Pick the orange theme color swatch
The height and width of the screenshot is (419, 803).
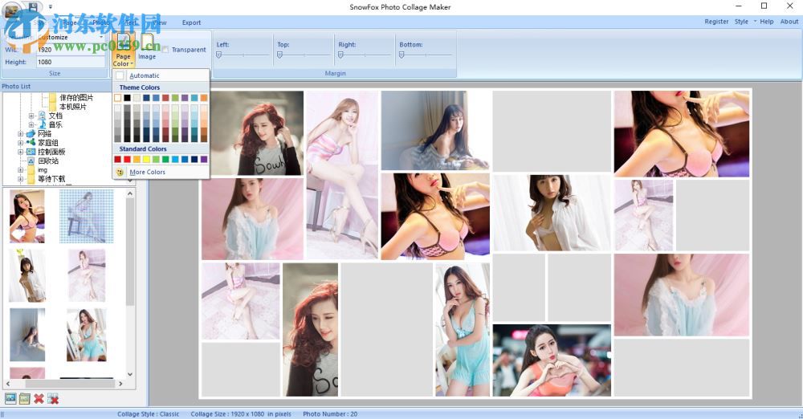204,98
